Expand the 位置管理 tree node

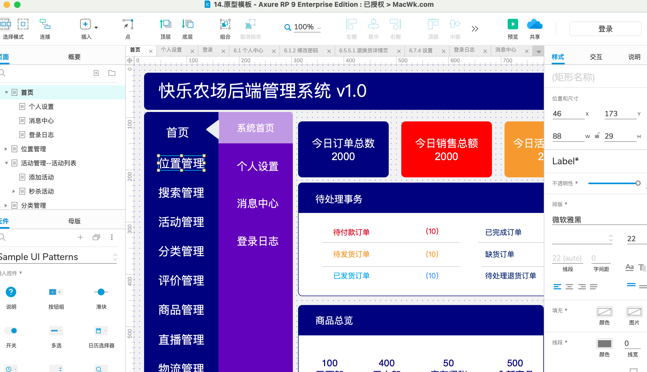[6, 149]
